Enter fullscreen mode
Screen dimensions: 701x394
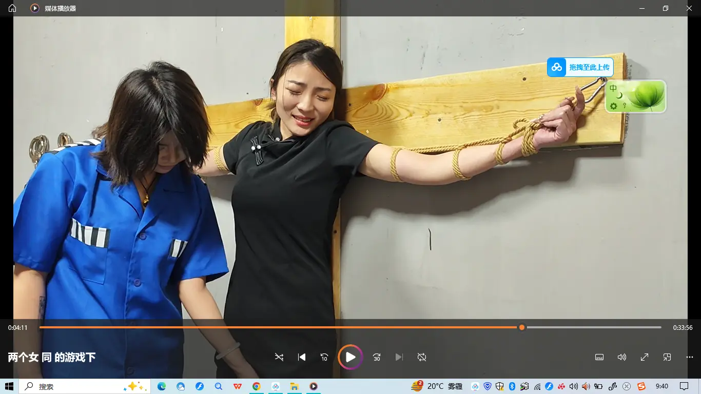click(645, 357)
